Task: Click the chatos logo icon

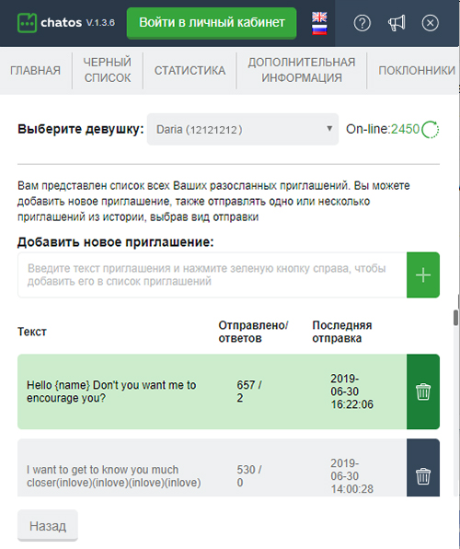Action: pos(27,23)
